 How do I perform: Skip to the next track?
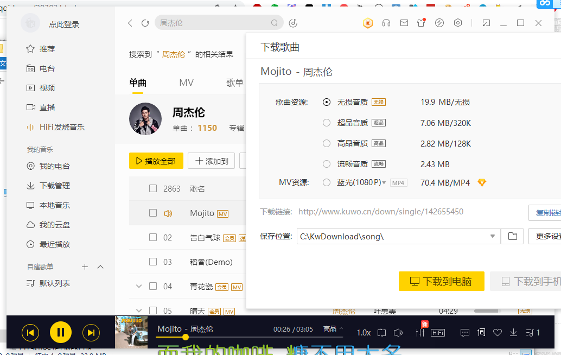[91, 333]
